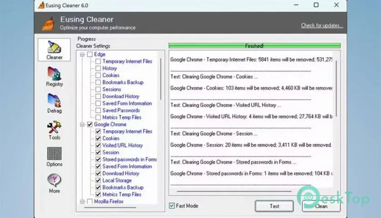Collapse the Mozilla Firefox tree node
Screen dimensions: 381x218
coord(82,202)
